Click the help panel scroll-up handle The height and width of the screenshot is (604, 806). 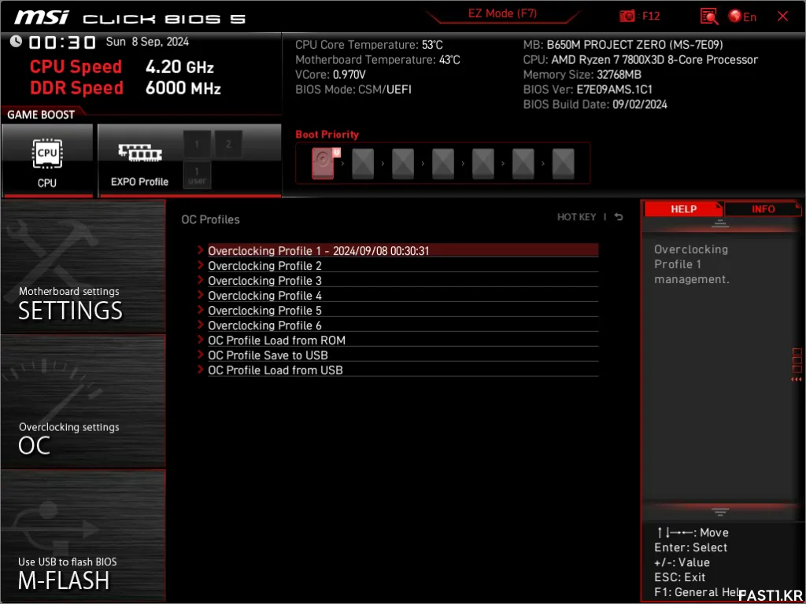(x=720, y=223)
